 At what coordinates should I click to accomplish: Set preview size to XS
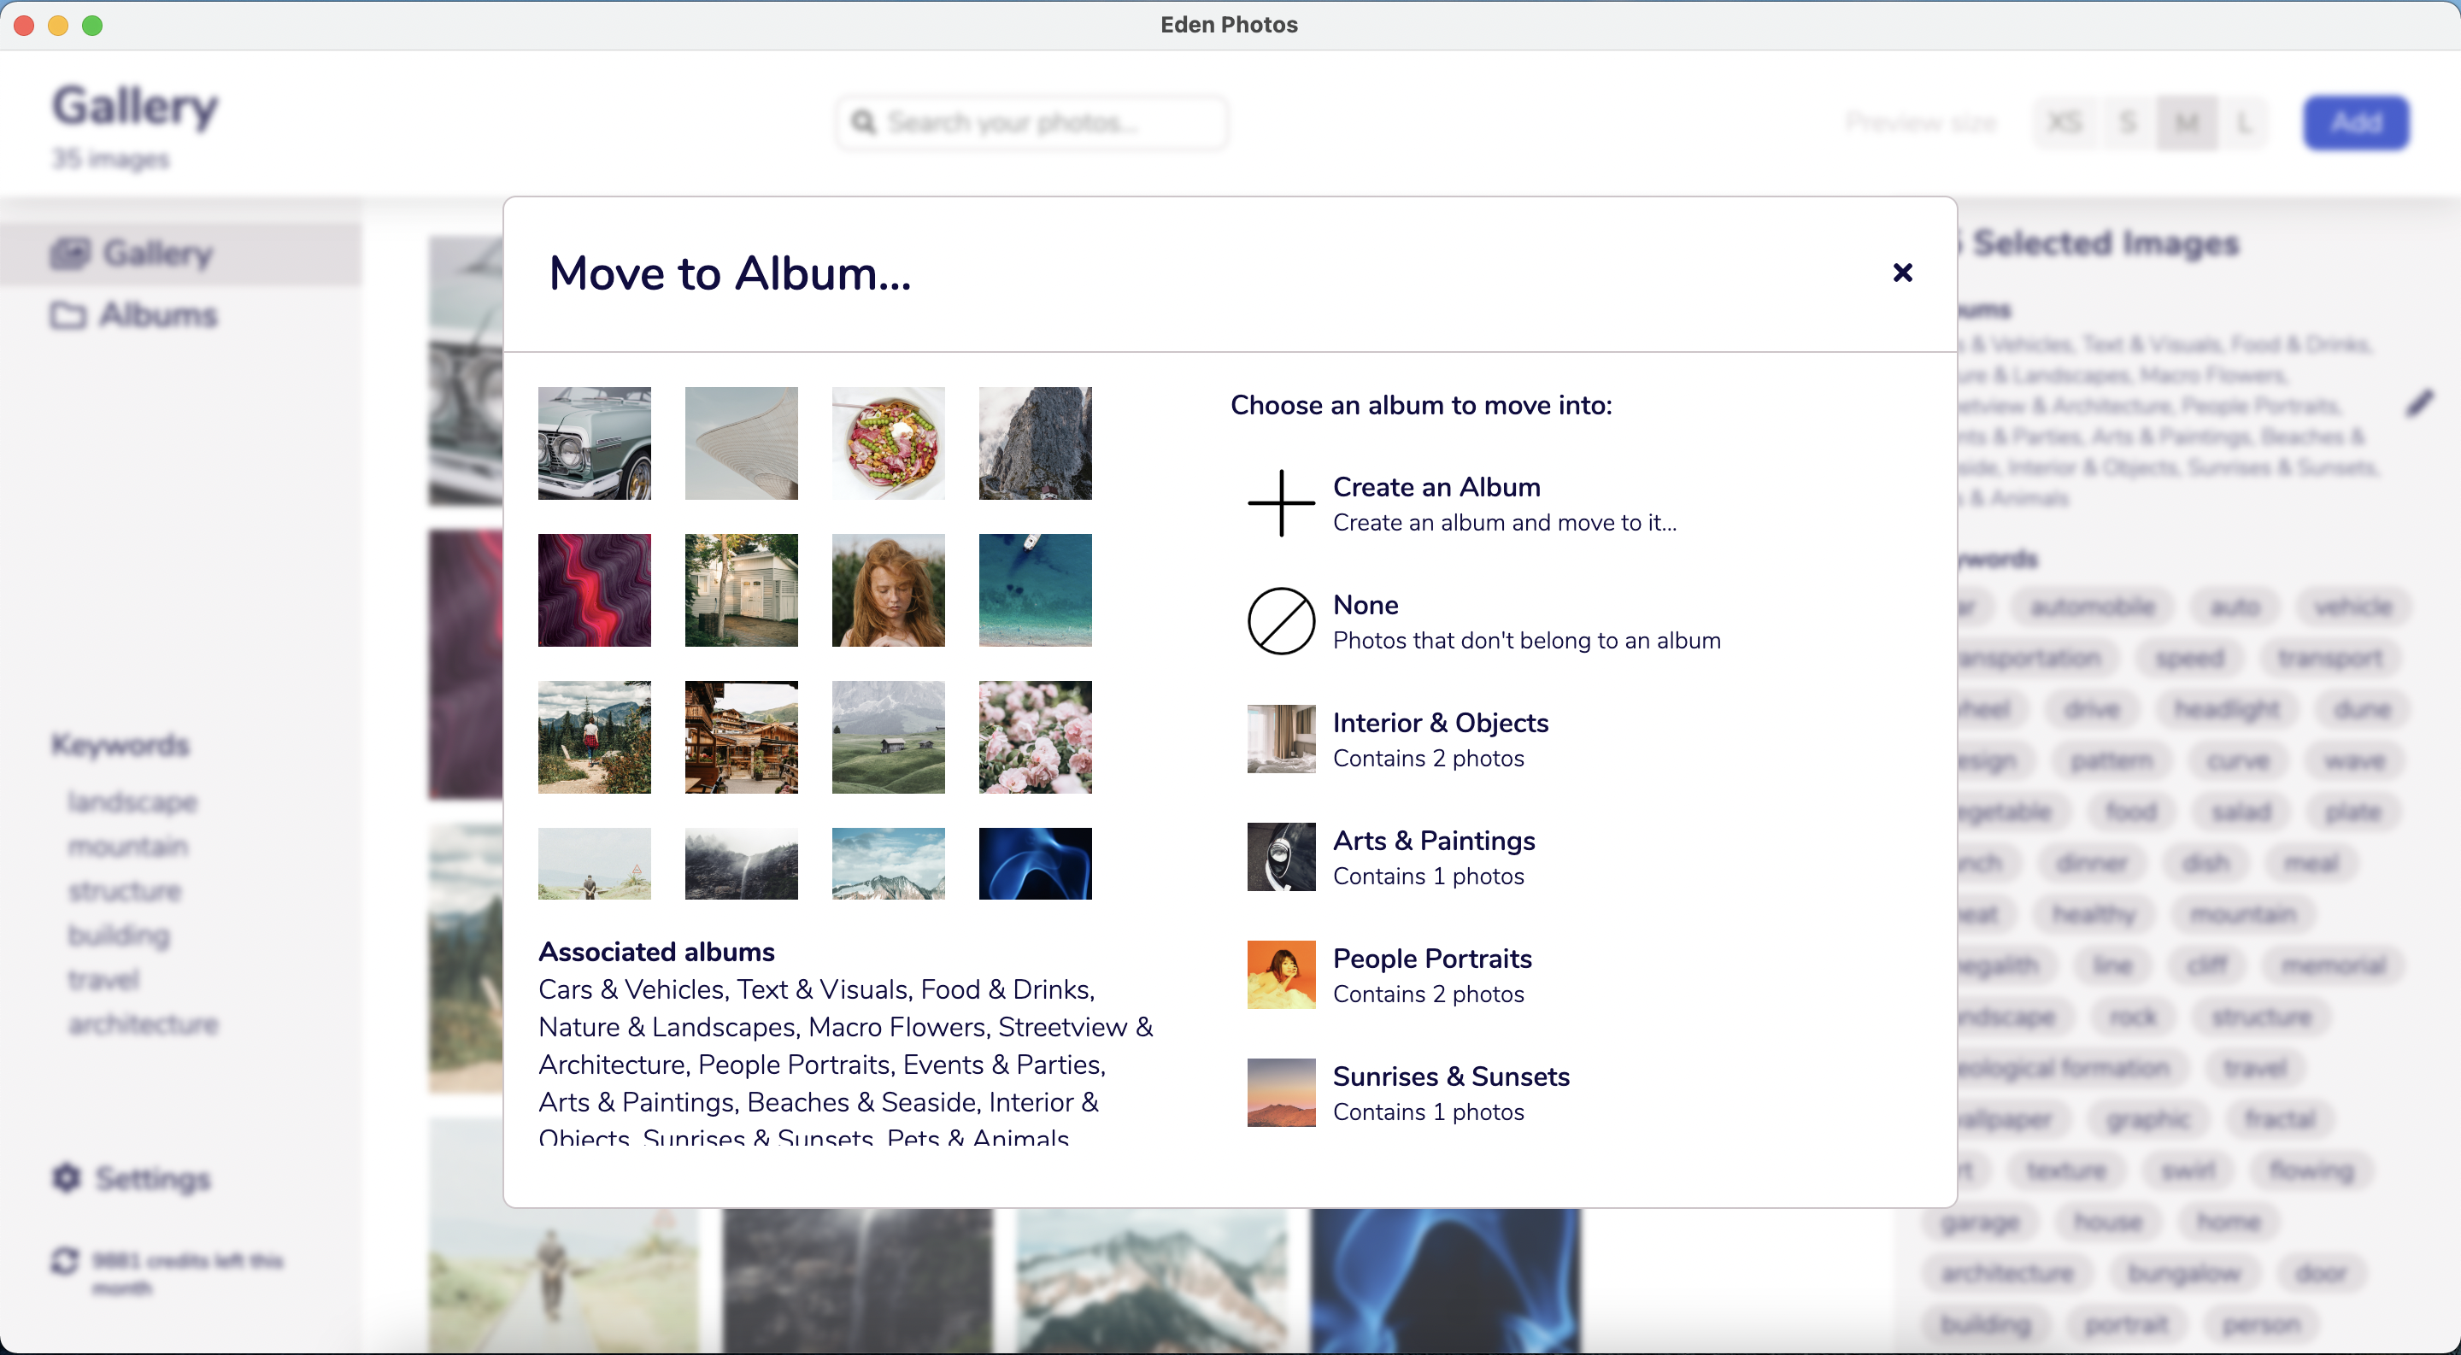point(2065,123)
